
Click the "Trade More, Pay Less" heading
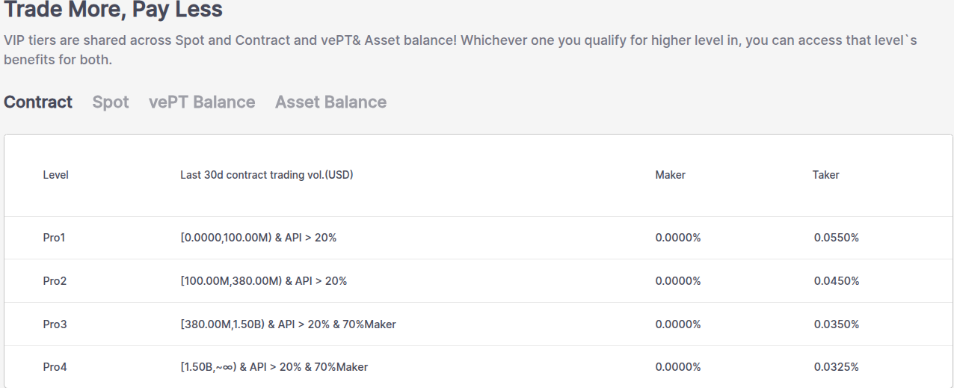coord(113,10)
